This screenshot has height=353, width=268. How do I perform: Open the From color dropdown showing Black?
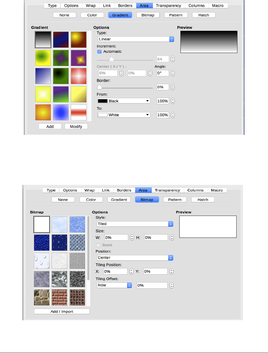pos(124,101)
